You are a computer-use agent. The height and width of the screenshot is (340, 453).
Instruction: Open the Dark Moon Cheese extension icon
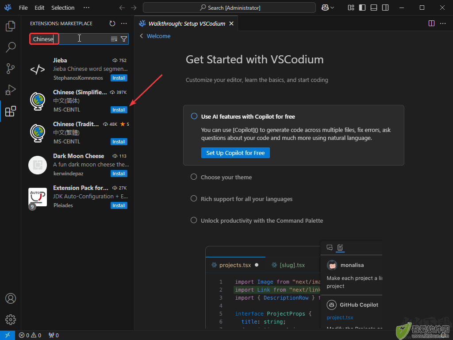pyautogui.click(x=38, y=165)
